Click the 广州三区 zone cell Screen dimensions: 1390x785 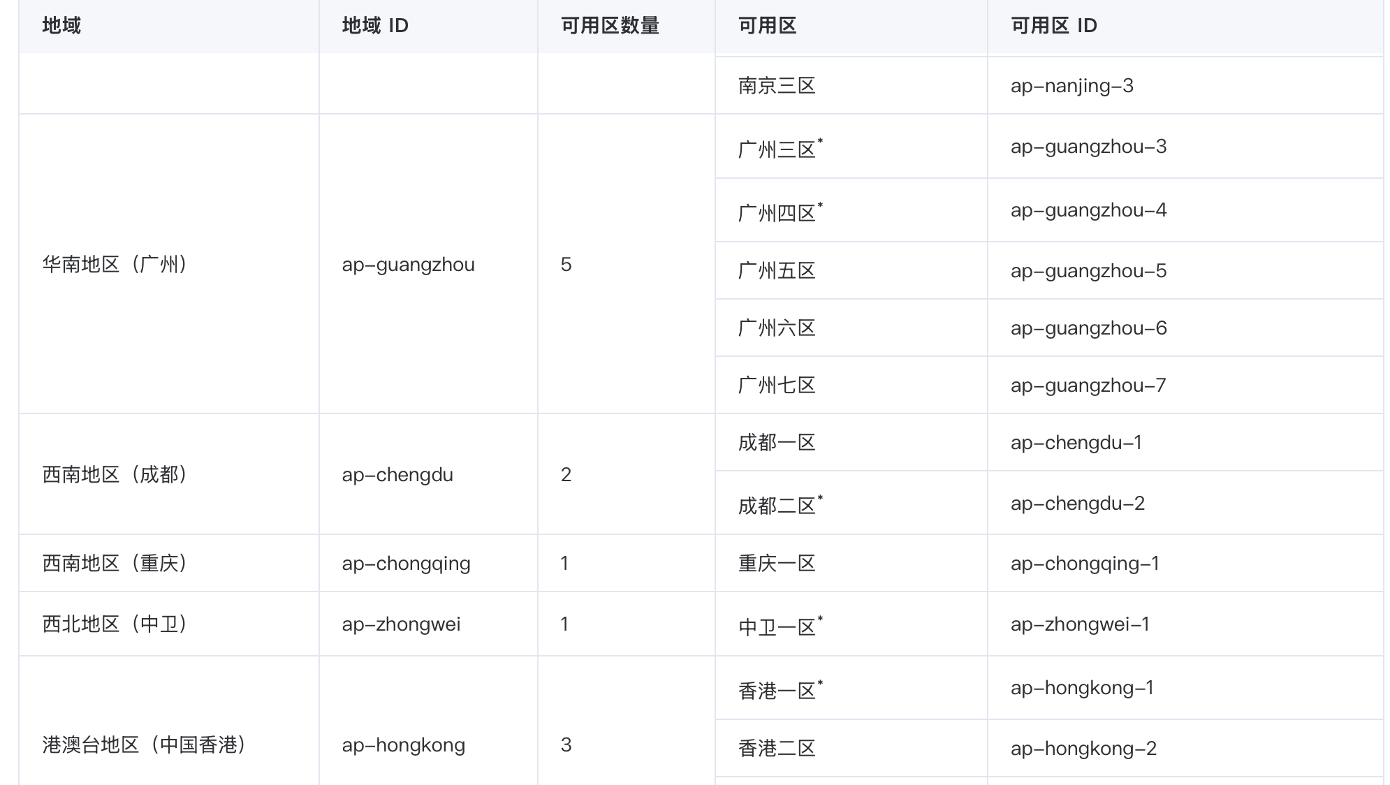[x=851, y=147]
